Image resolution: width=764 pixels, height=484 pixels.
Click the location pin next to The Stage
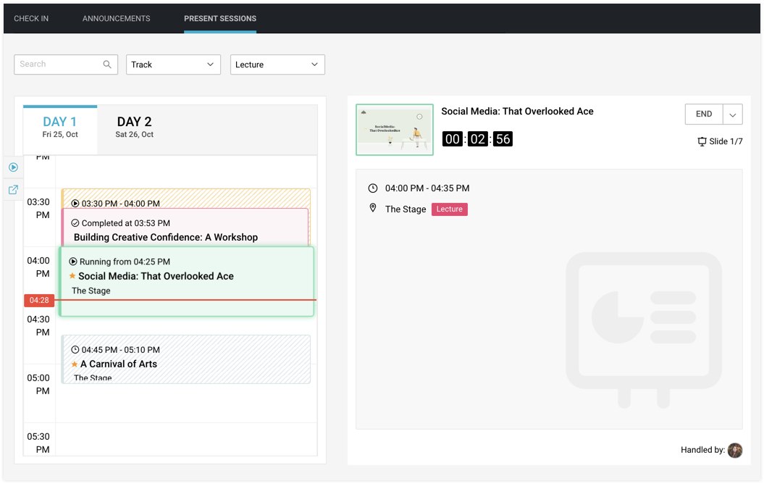pyautogui.click(x=373, y=209)
